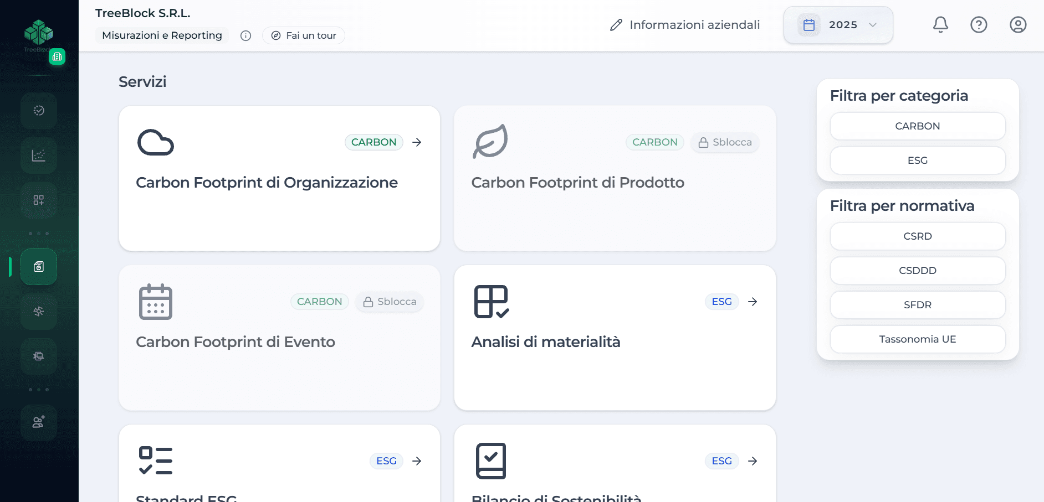1044x502 pixels.
Task: Open Bilancio di Sostenibilità via arrow
Action: click(x=753, y=461)
